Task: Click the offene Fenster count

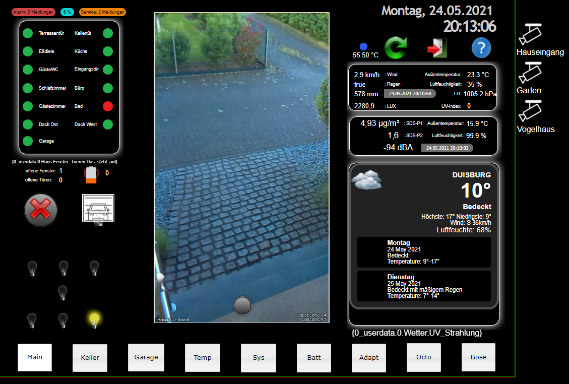Action: 60,171
